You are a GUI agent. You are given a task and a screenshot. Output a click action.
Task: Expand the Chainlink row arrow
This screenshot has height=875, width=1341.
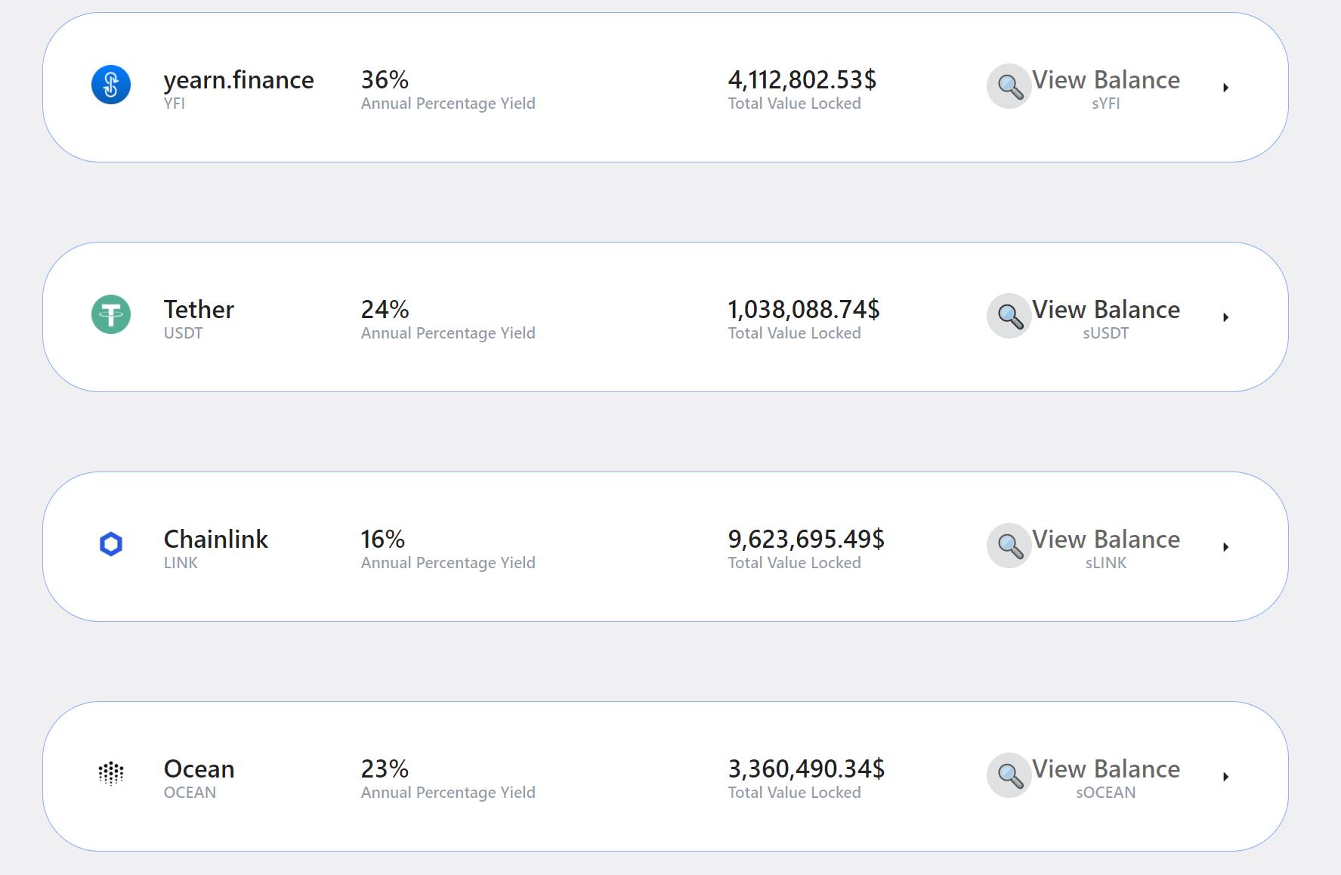(x=1225, y=547)
